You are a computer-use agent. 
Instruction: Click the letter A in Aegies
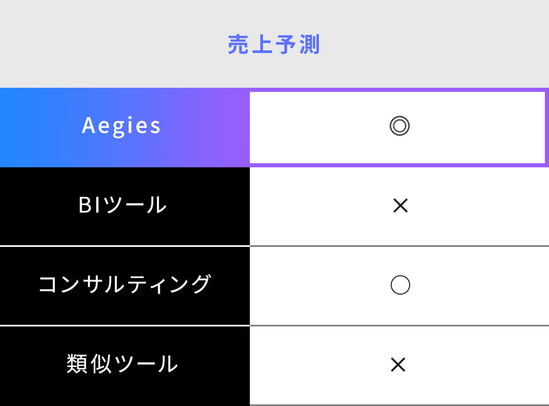point(89,125)
